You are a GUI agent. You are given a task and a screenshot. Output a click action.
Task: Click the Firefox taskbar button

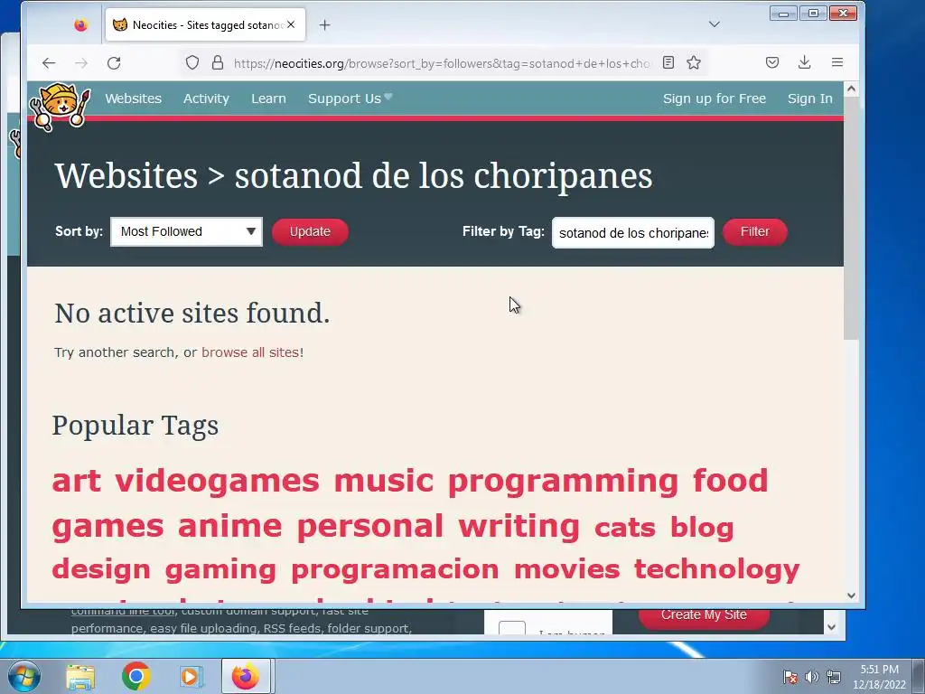tap(246, 676)
